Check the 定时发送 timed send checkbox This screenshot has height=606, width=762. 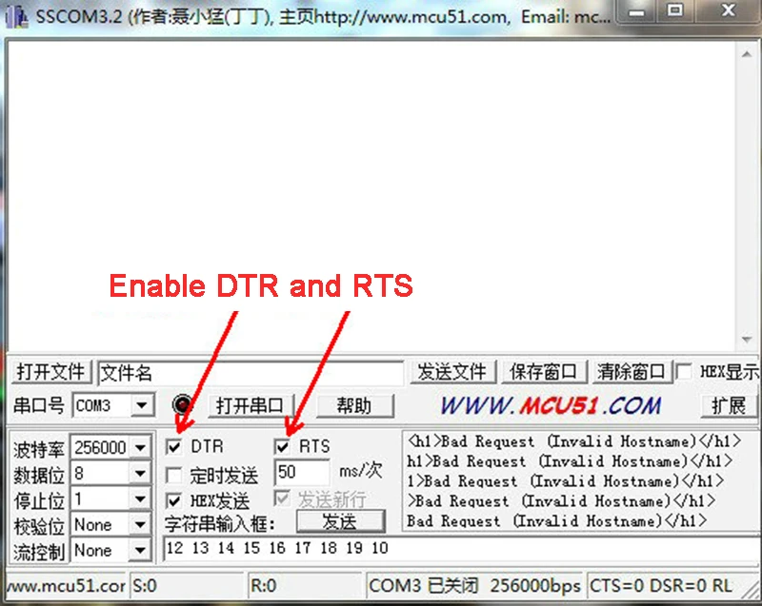174,475
